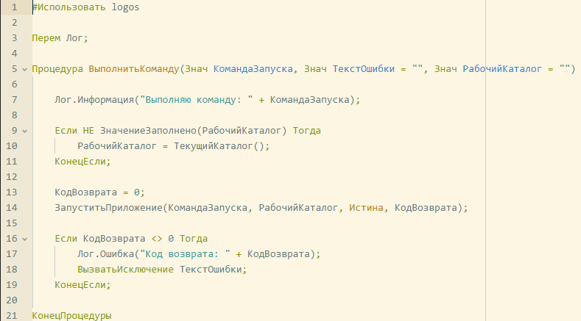Click the Процедура keyword

coord(57,69)
